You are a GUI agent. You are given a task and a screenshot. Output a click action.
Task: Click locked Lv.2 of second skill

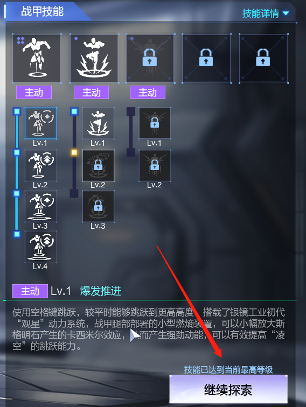[x=98, y=165]
